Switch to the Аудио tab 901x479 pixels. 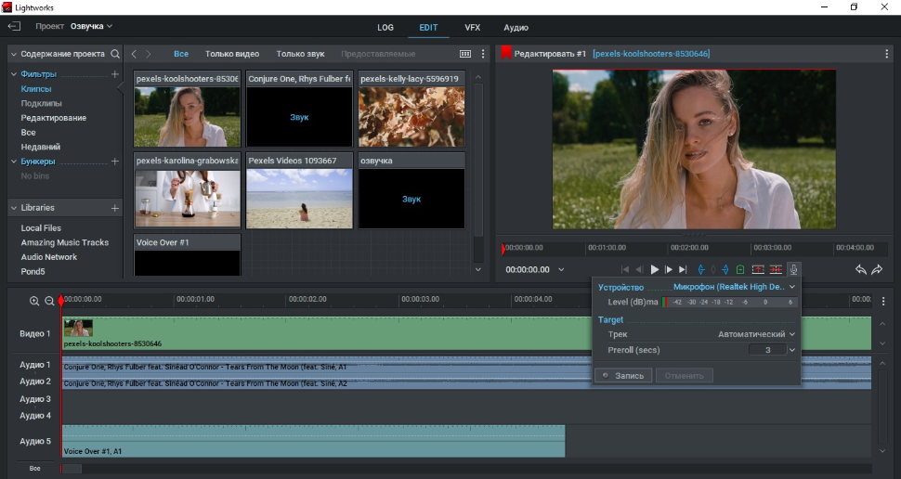pyautogui.click(x=516, y=28)
